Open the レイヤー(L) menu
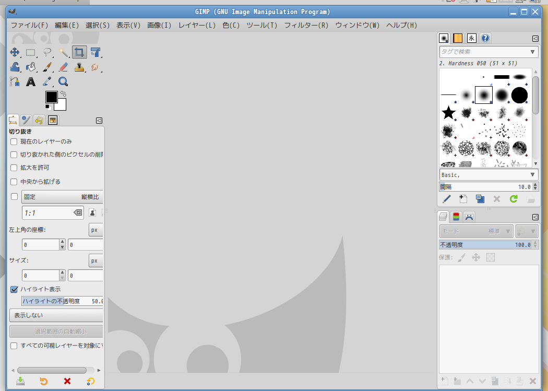The height and width of the screenshot is (391, 548). coord(197,25)
